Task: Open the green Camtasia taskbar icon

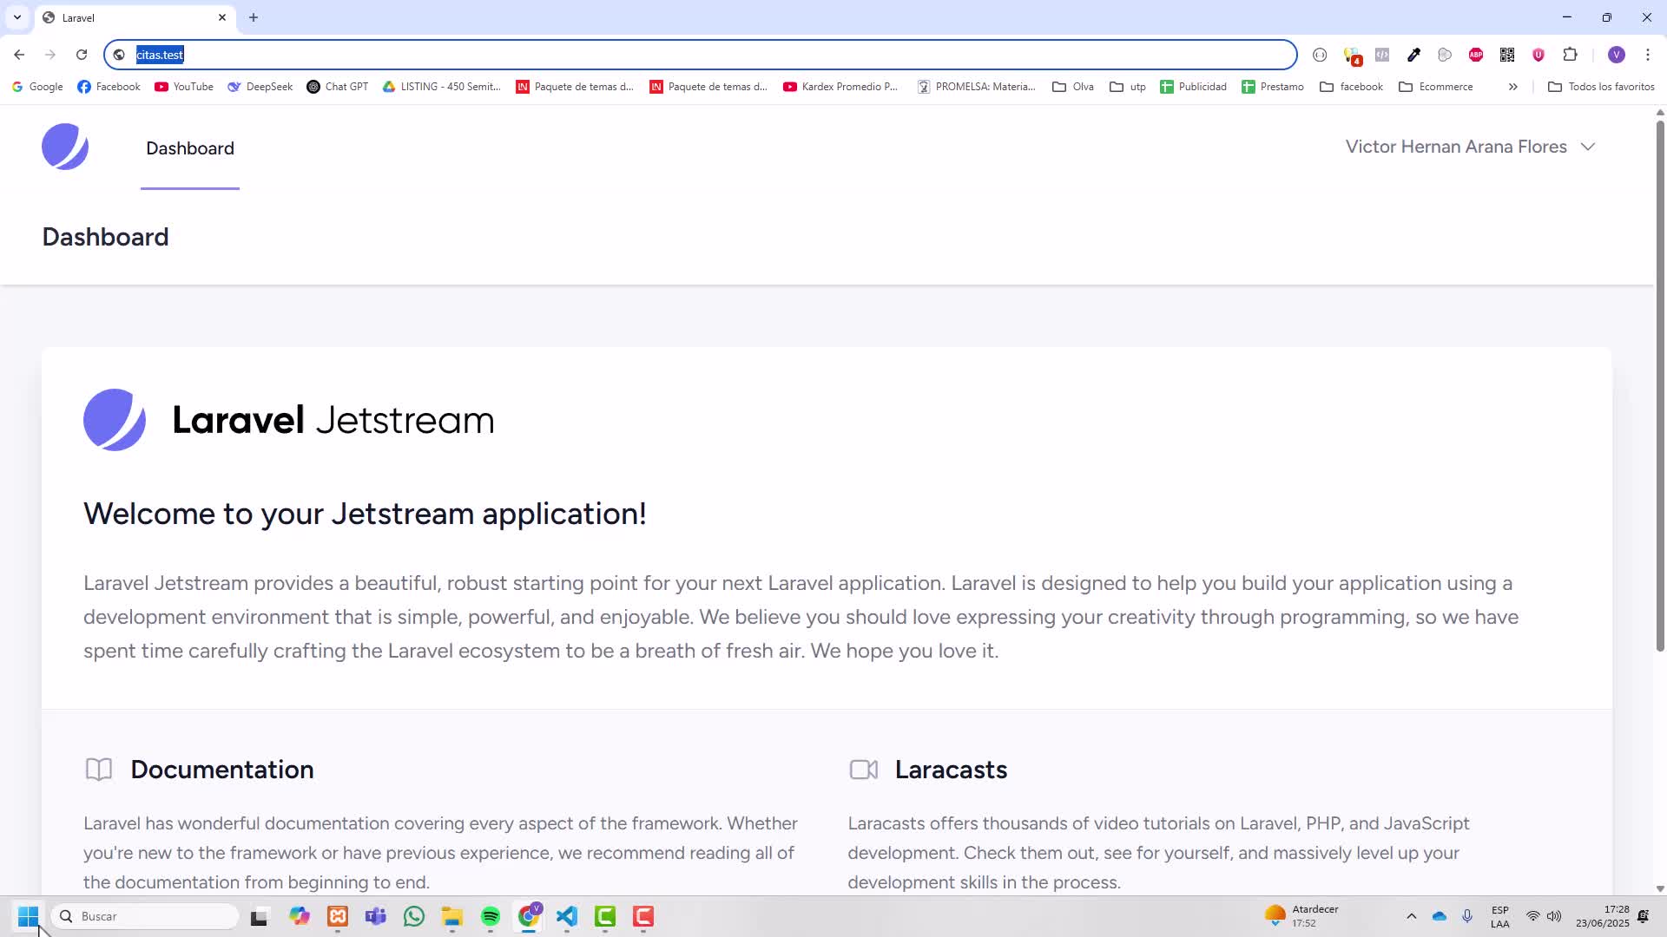Action: point(605,916)
